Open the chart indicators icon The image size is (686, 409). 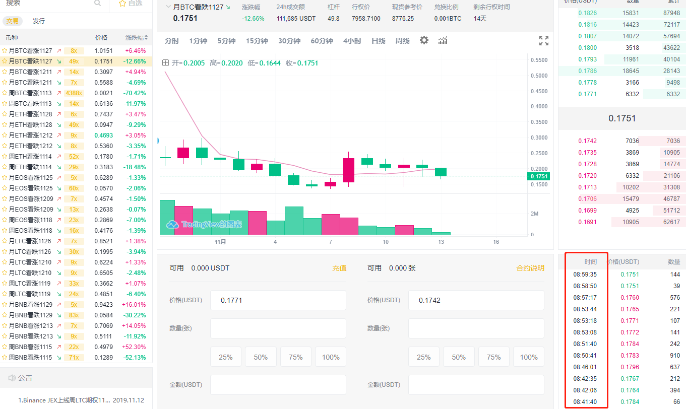point(443,40)
